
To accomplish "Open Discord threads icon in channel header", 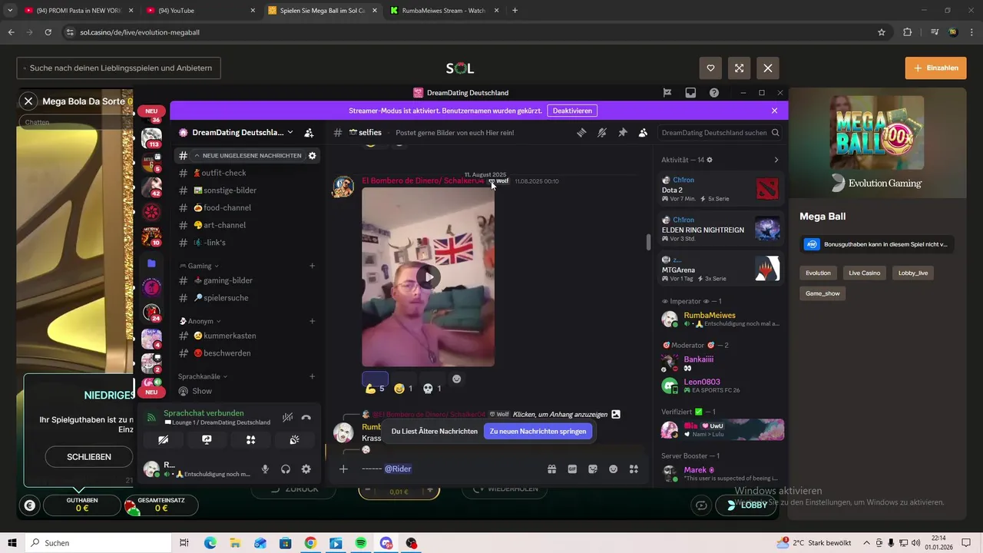I will point(581,132).
